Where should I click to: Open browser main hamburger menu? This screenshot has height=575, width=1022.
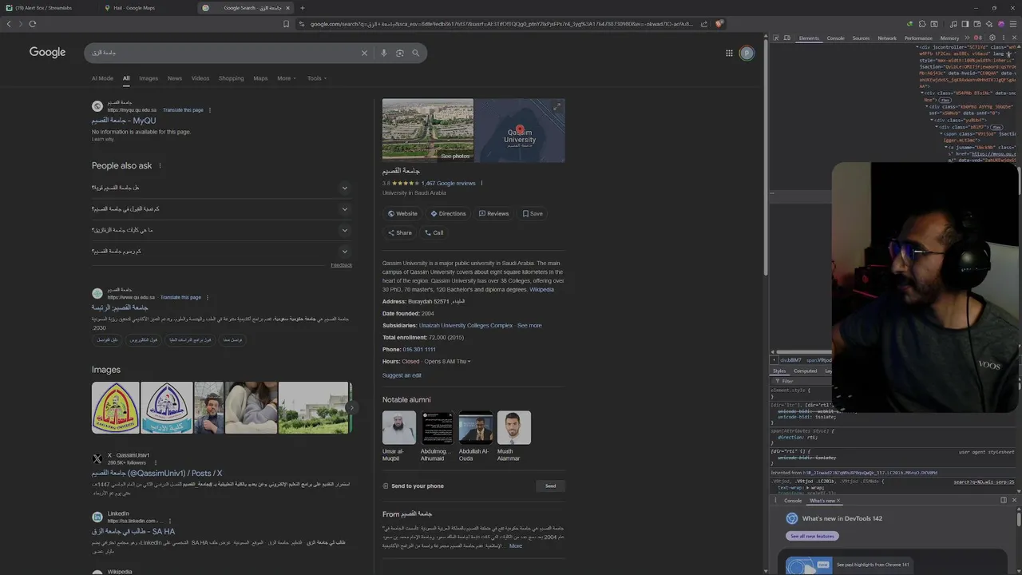tap(1012, 24)
